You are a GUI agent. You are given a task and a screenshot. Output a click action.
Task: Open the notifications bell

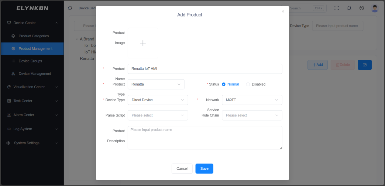click(349, 8)
